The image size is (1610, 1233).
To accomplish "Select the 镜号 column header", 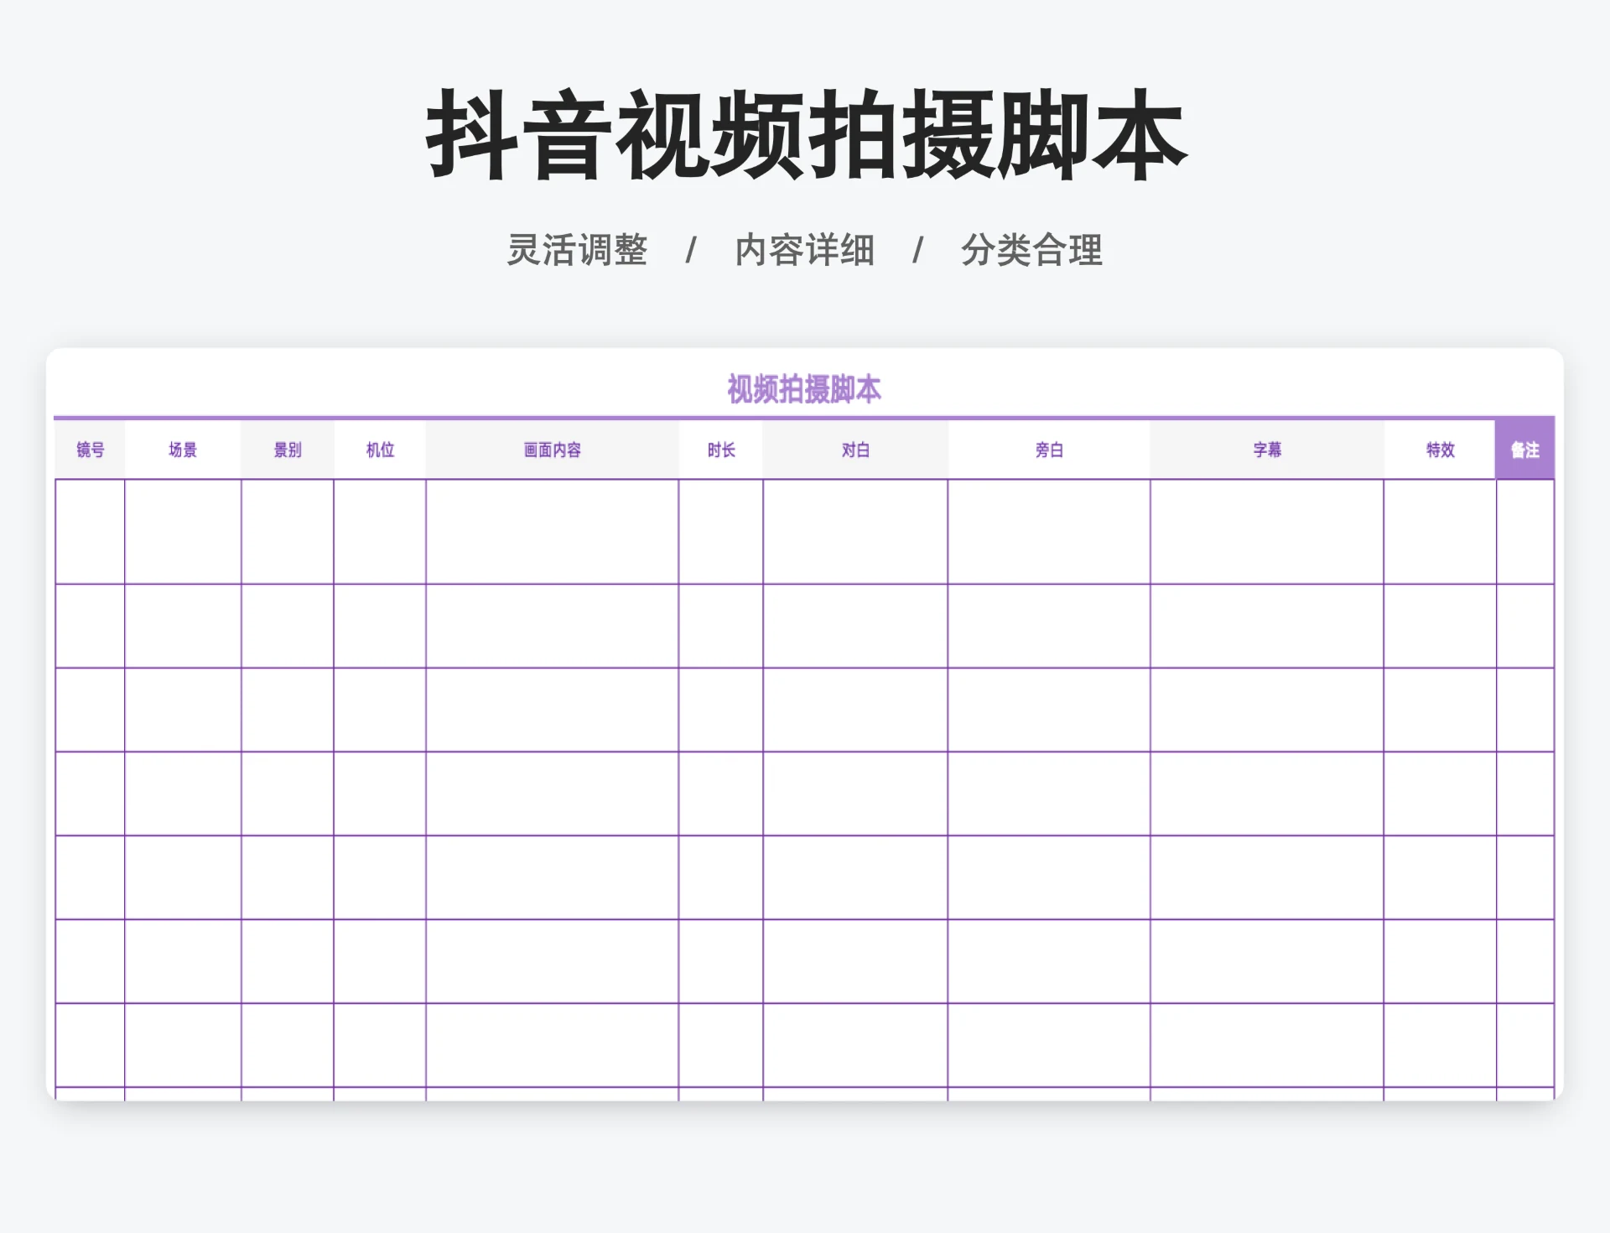I will point(89,450).
